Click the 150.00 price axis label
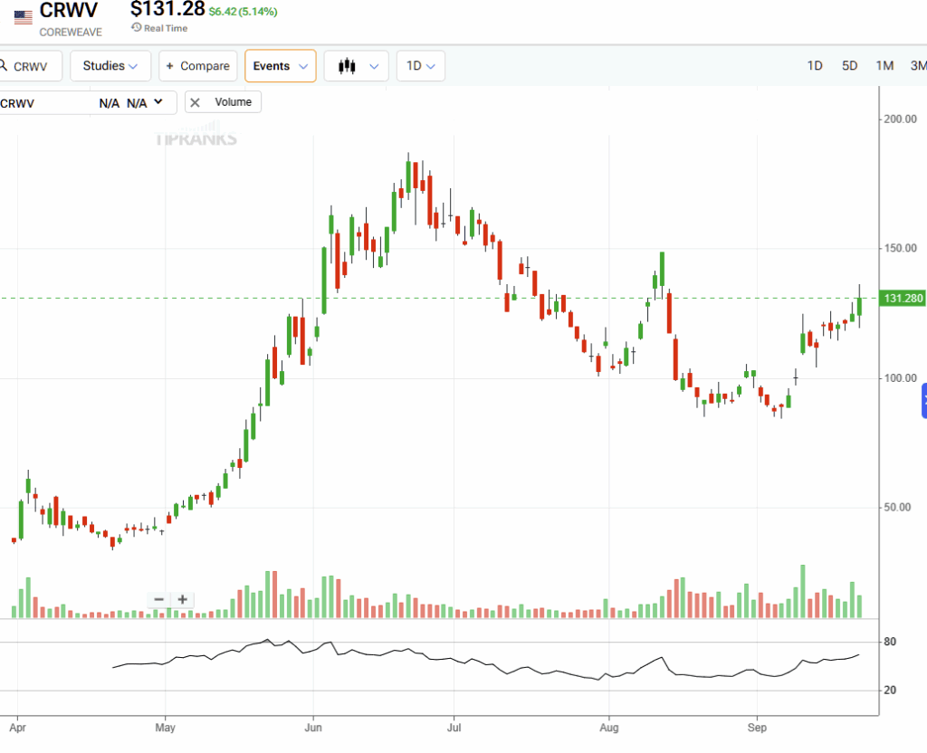 pyautogui.click(x=901, y=248)
